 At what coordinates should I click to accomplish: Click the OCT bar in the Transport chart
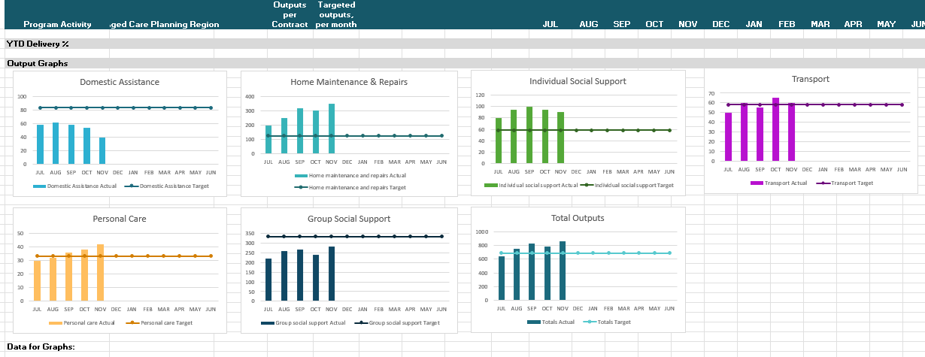775,129
